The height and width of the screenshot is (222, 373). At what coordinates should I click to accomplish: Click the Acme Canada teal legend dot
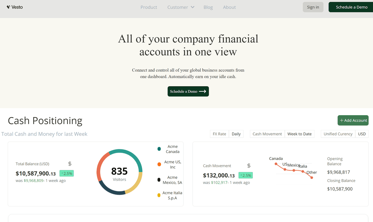click(159, 149)
